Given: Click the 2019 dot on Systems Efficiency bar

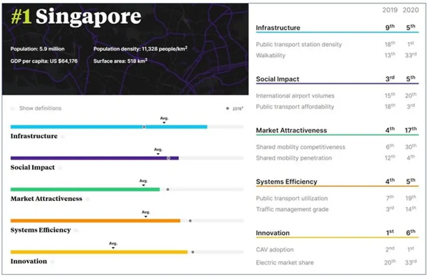Looking at the screenshot, I should [x=190, y=221].
